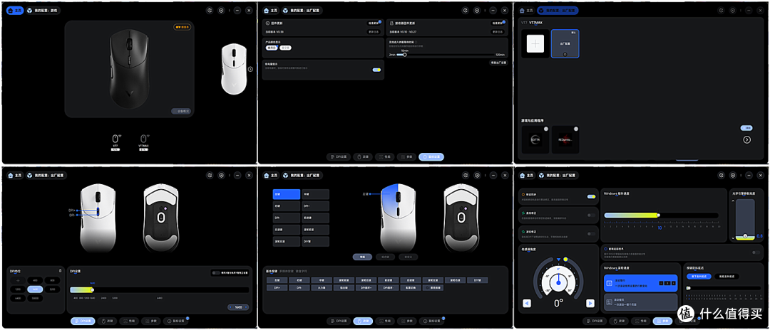Select scroll one page option
The image size is (770, 330).
tap(640, 301)
